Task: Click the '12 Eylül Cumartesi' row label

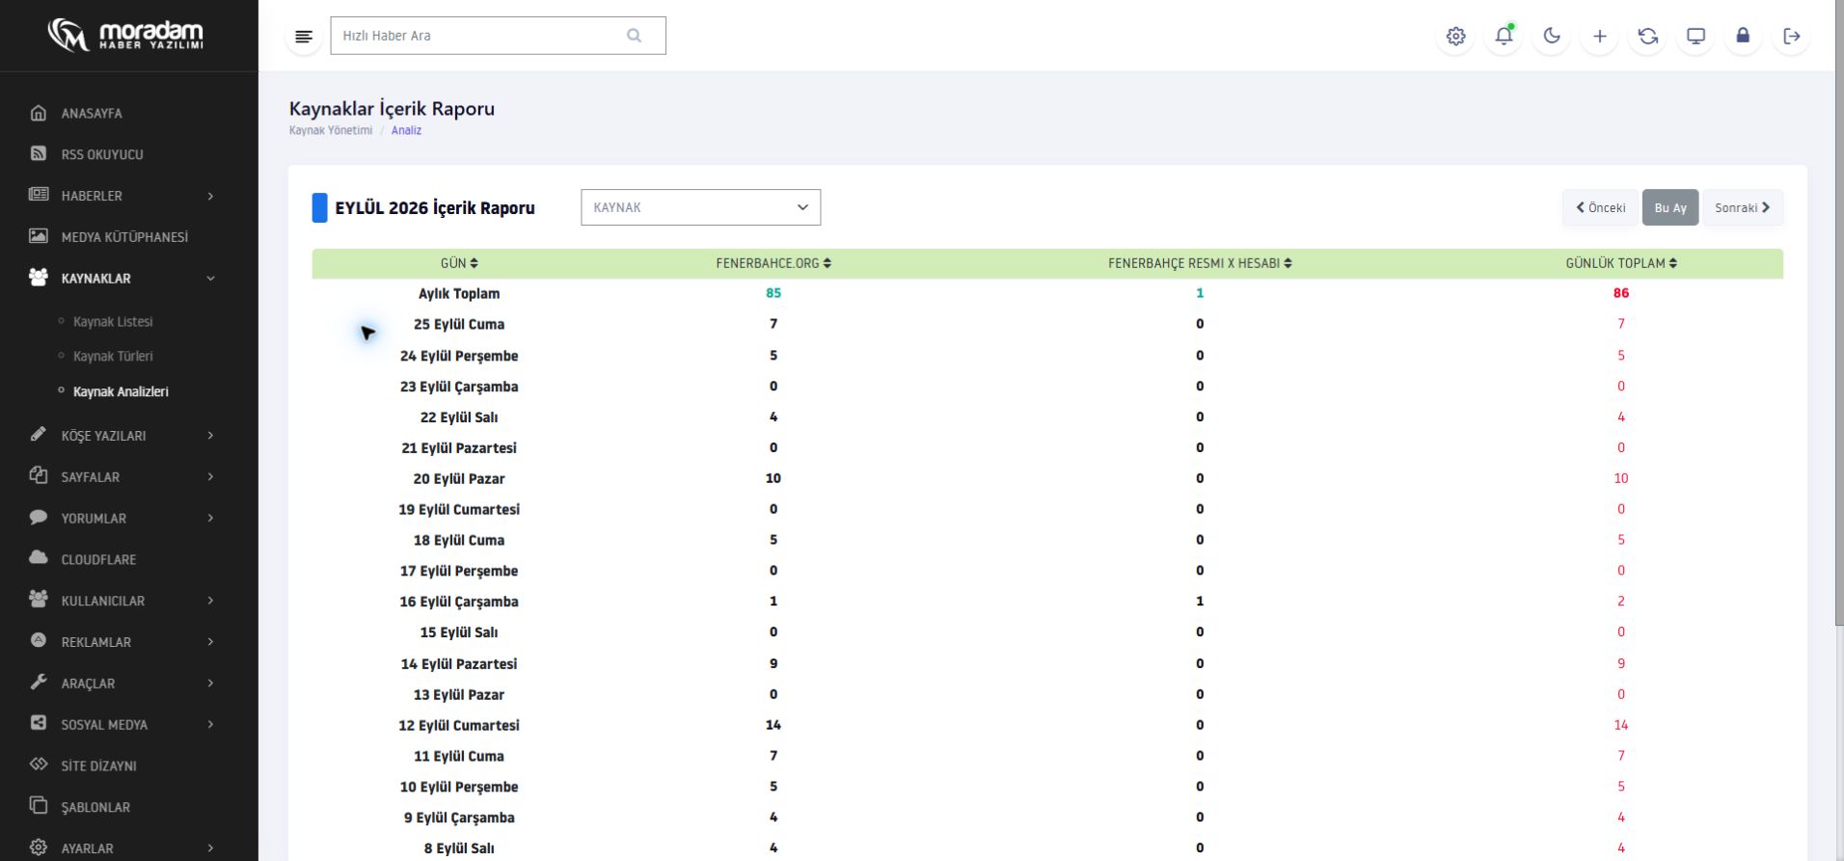Action: click(x=459, y=726)
